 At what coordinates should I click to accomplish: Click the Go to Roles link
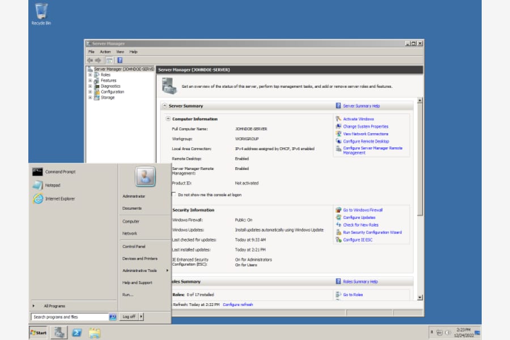(x=353, y=295)
